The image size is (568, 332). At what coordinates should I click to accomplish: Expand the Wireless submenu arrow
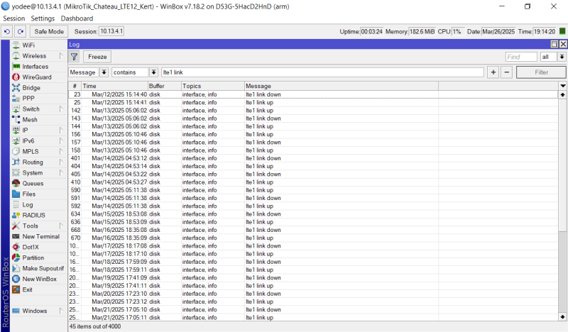pos(61,56)
